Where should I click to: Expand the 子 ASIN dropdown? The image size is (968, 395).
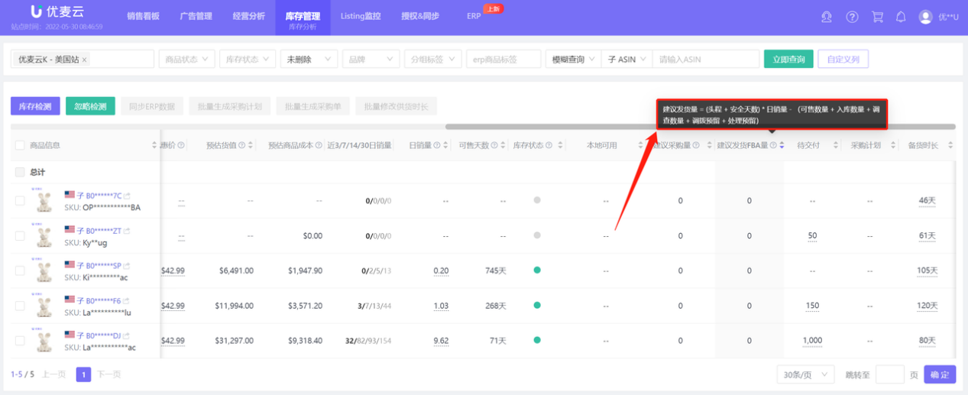point(626,59)
